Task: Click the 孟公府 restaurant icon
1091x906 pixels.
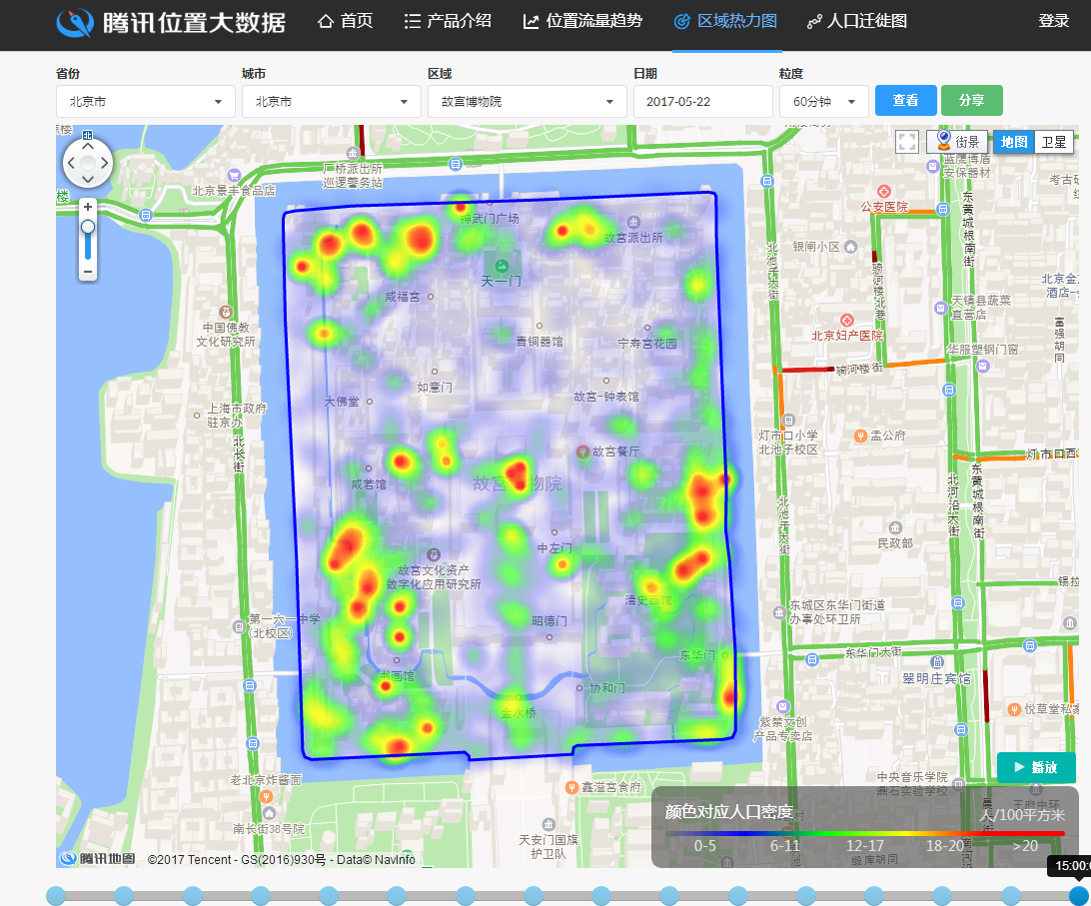Action: pyautogui.click(x=860, y=436)
